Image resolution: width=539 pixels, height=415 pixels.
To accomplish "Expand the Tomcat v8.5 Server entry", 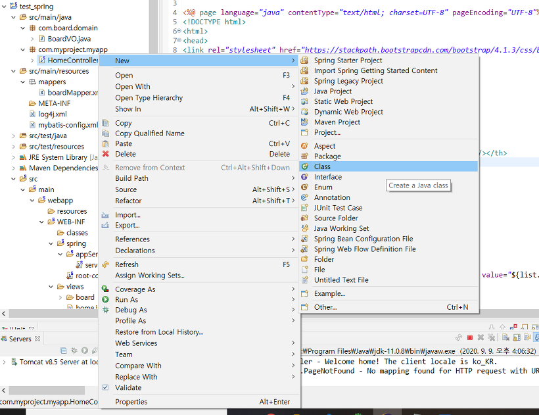I will pyautogui.click(x=4, y=362).
